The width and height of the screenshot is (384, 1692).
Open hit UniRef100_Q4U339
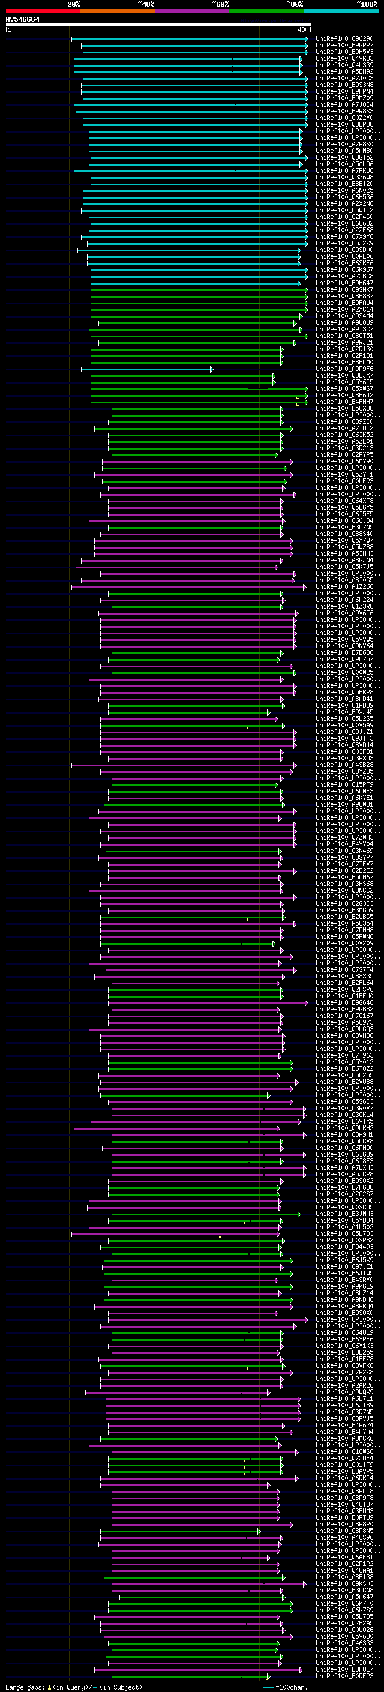click(344, 65)
